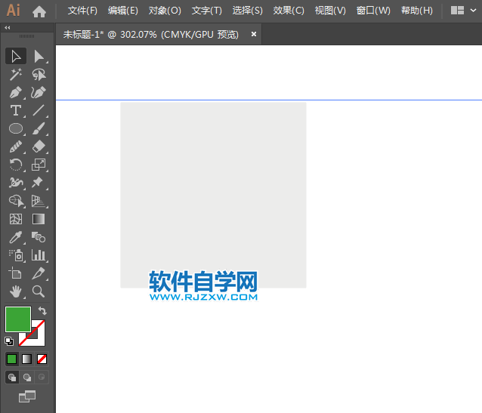Set paint mode to None
The image size is (482, 413).
(42, 359)
